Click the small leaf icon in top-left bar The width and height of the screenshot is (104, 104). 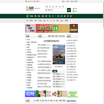29,1
